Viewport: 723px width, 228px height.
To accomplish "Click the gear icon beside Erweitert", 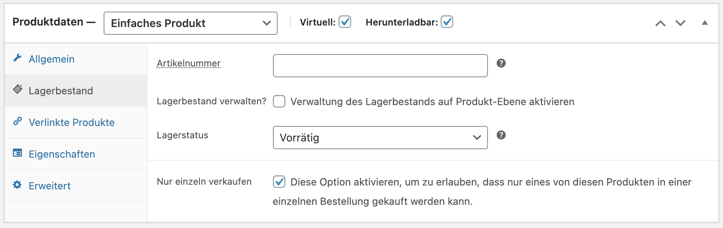I will point(17,185).
